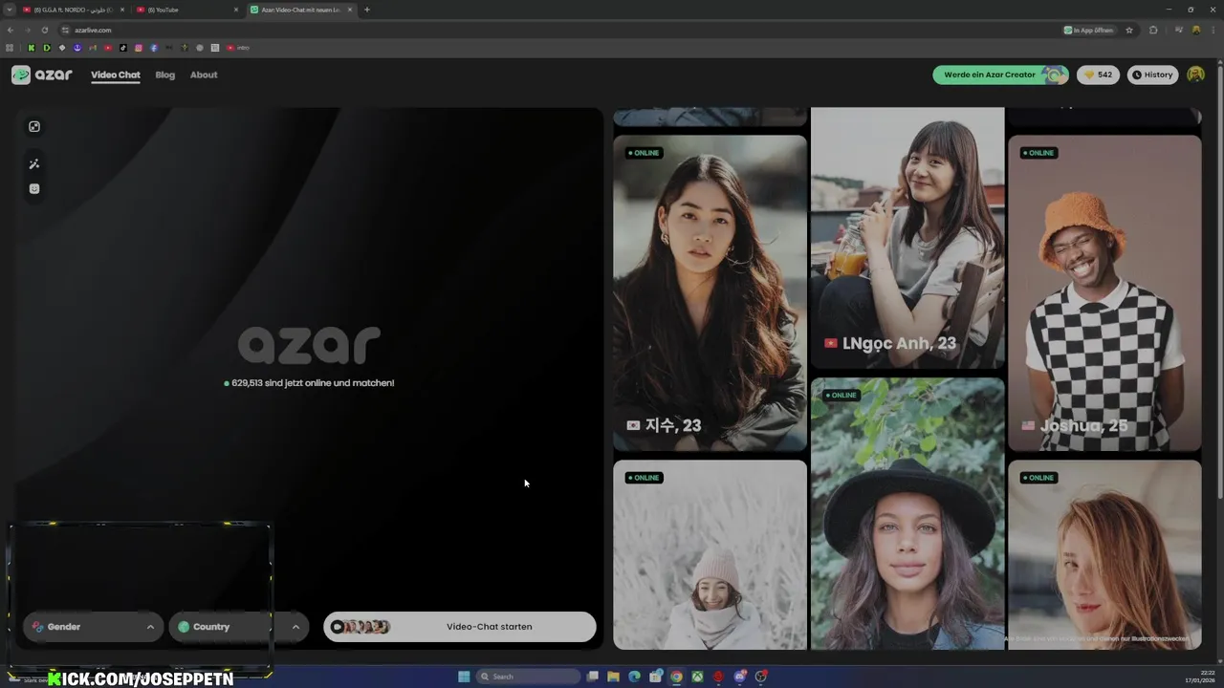The width and height of the screenshot is (1224, 688).
Task: Expand the Country filter dropdown
Action: coord(238,627)
